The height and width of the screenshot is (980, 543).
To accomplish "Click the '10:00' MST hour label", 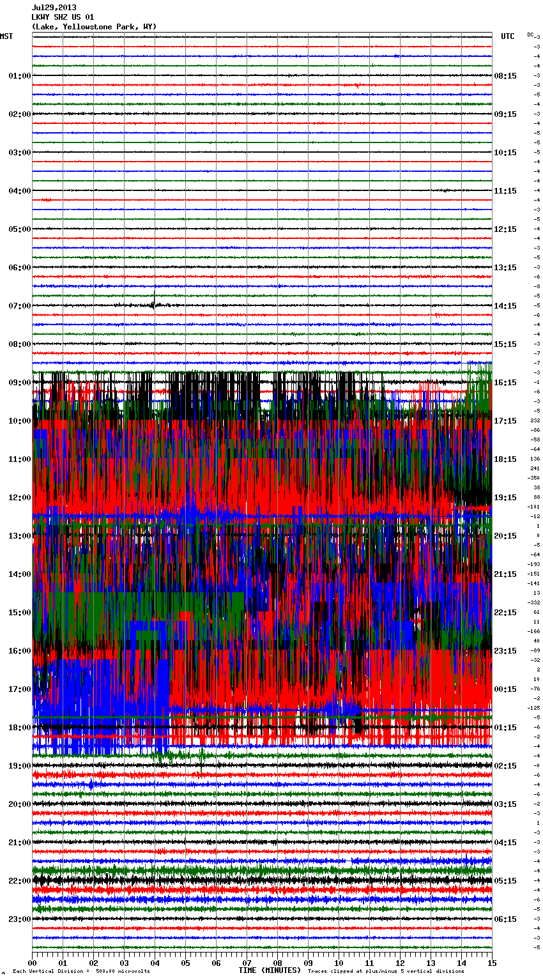I will tap(19, 421).
